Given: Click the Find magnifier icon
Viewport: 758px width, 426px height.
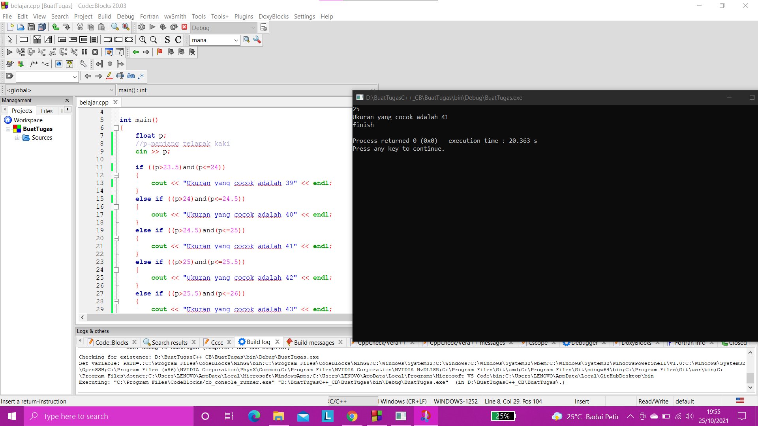Looking at the screenshot, I should coord(115,27).
